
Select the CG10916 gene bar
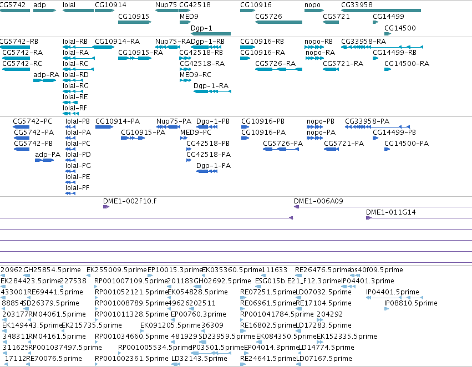point(247,11)
